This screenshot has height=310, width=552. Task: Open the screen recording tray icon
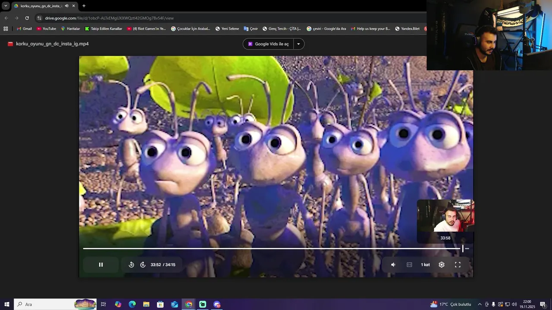500,304
